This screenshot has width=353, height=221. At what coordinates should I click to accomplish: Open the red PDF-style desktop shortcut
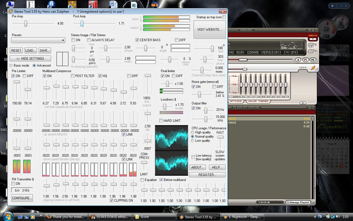pos(93,4)
